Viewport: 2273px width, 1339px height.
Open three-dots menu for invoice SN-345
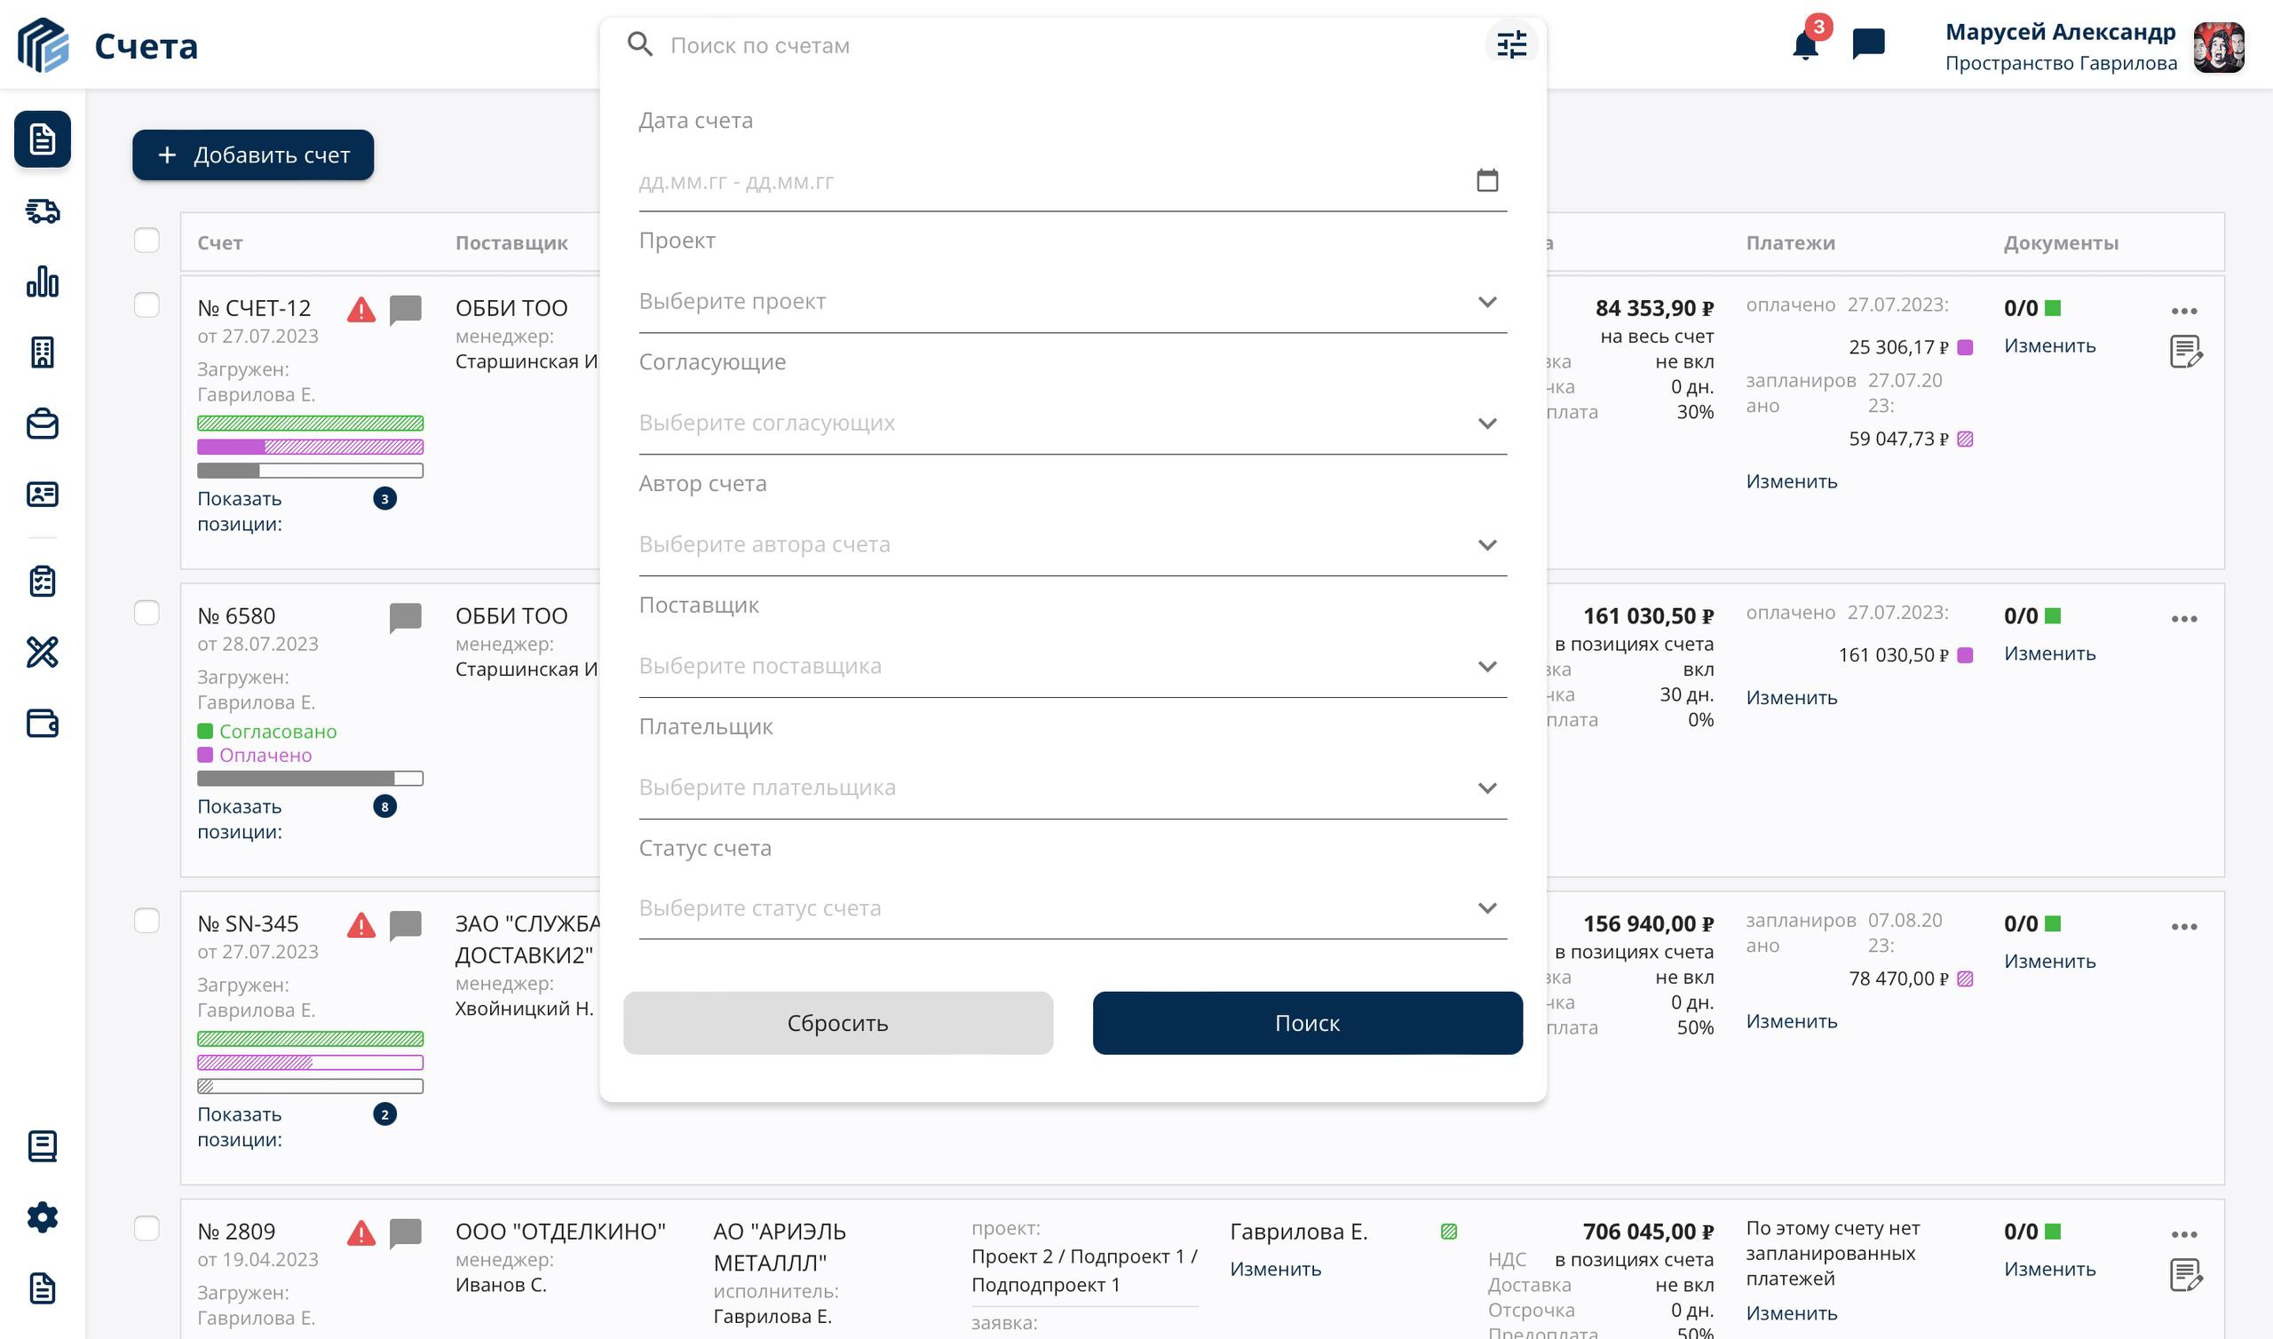click(x=2183, y=927)
